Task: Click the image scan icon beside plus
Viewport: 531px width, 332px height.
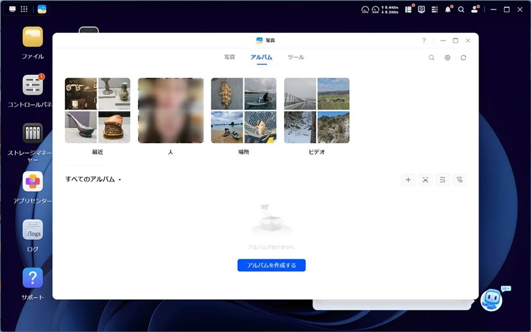Action: pyautogui.click(x=425, y=180)
